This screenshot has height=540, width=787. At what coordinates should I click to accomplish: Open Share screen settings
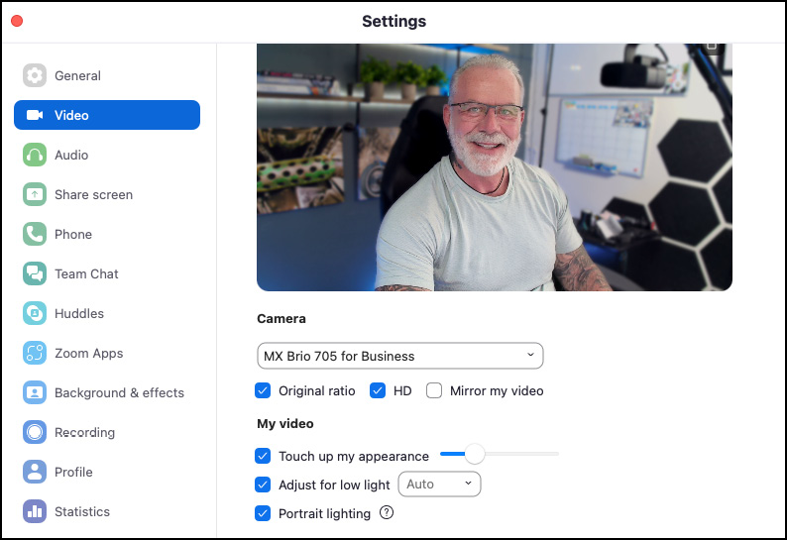tap(107, 194)
